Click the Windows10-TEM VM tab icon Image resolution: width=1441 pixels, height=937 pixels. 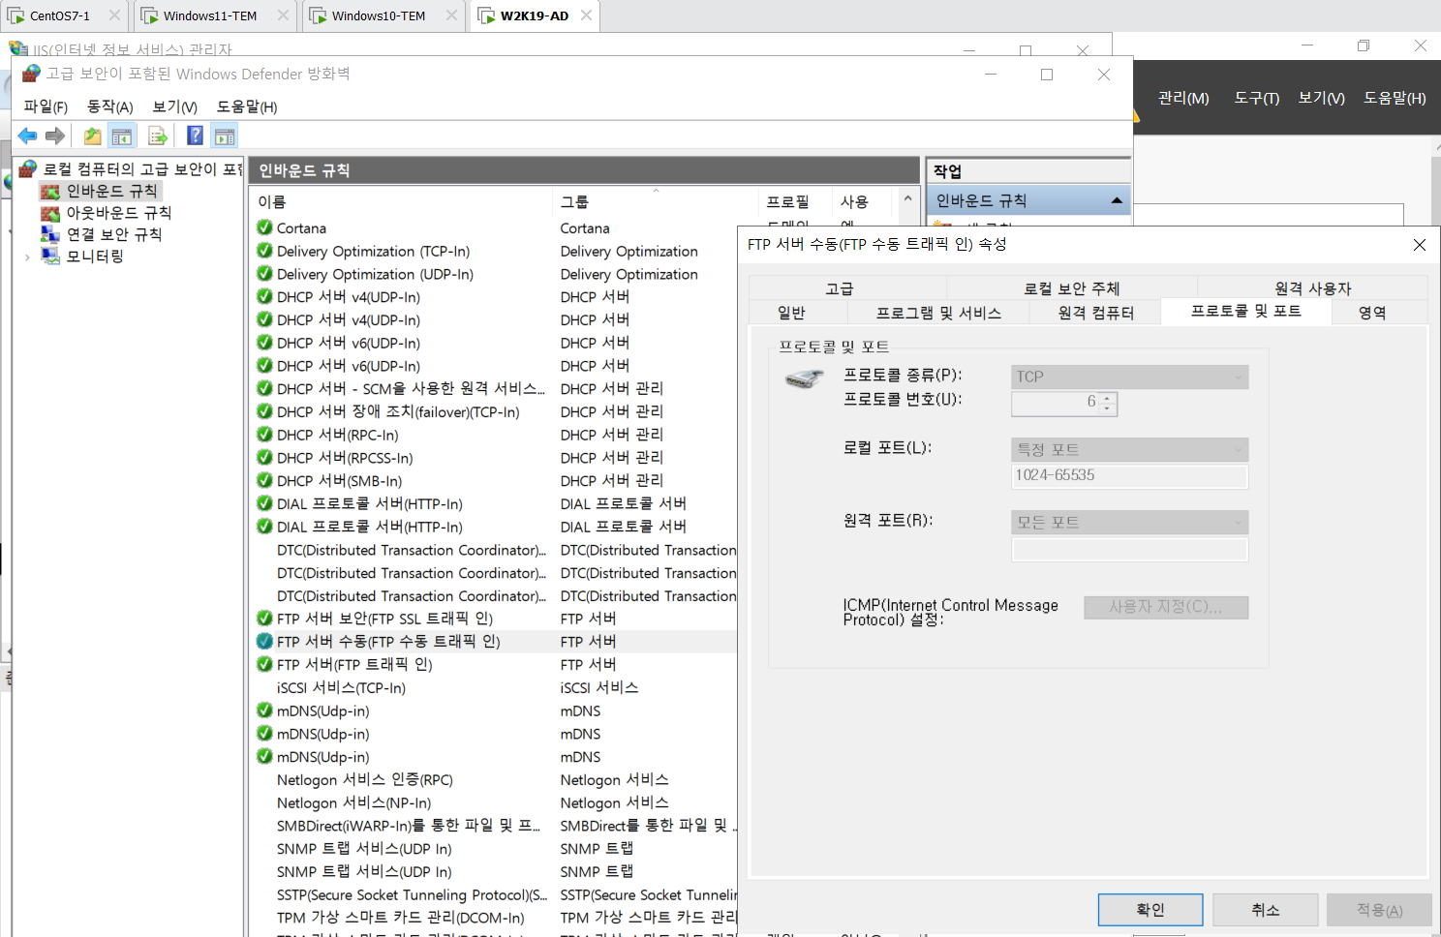(x=318, y=15)
